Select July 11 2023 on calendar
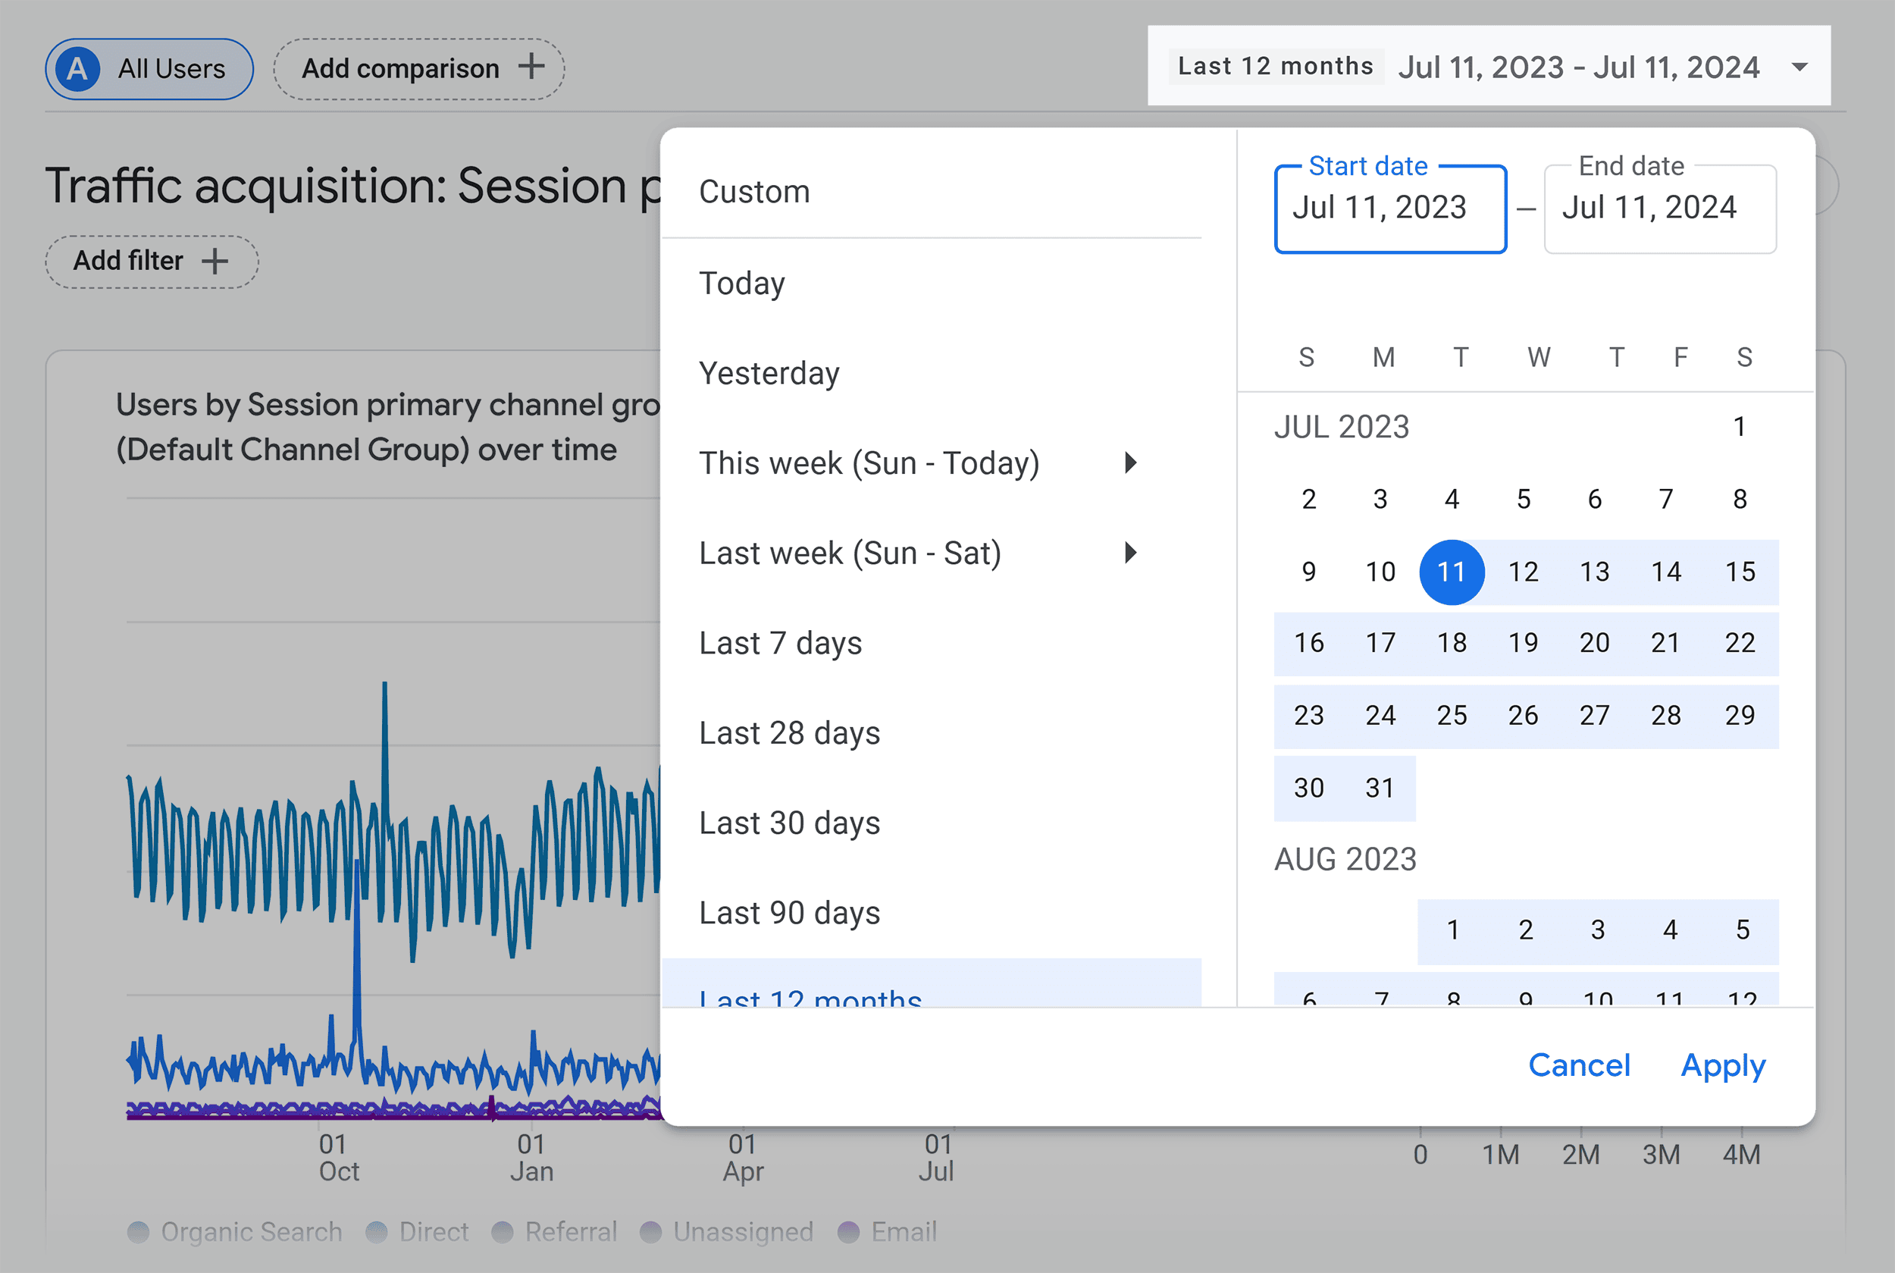The width and height of the screenshot is (1895, 1273). coord(1452,569)
